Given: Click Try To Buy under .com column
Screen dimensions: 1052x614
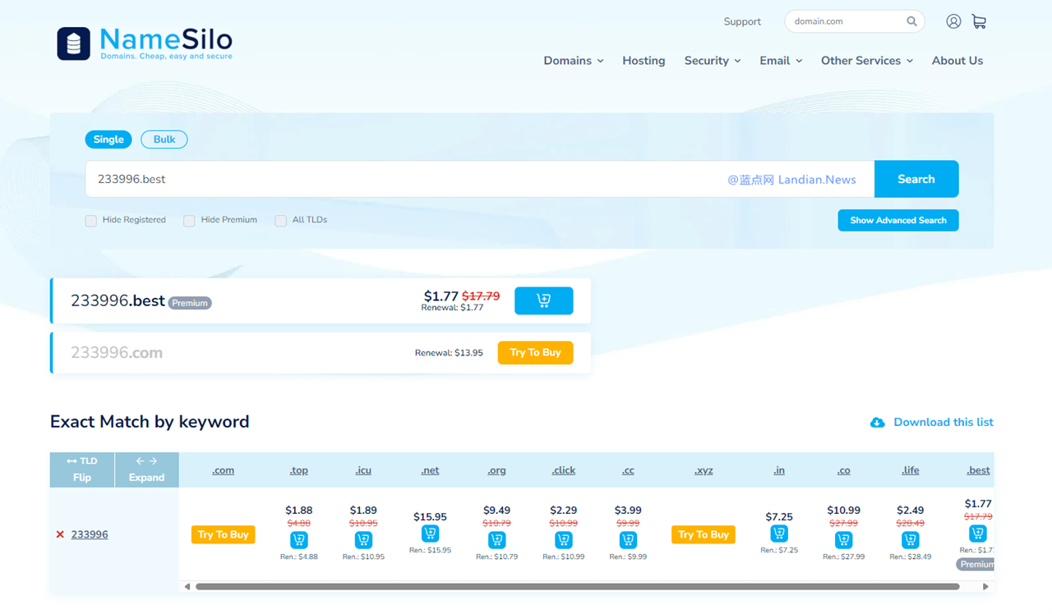Looking at the screenshot, I should [223, 534].
